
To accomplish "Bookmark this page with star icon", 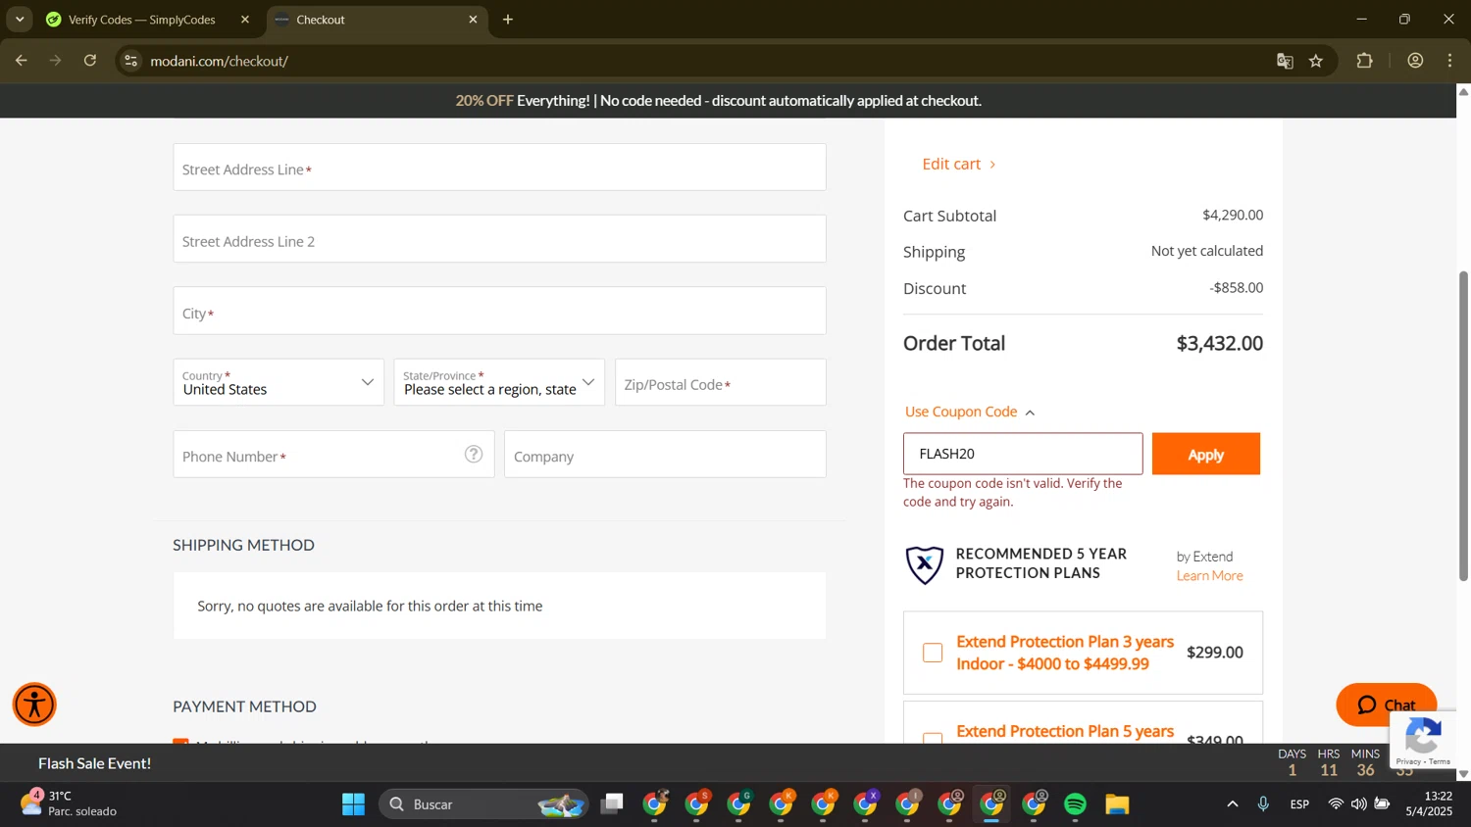I will [1316, 61].
